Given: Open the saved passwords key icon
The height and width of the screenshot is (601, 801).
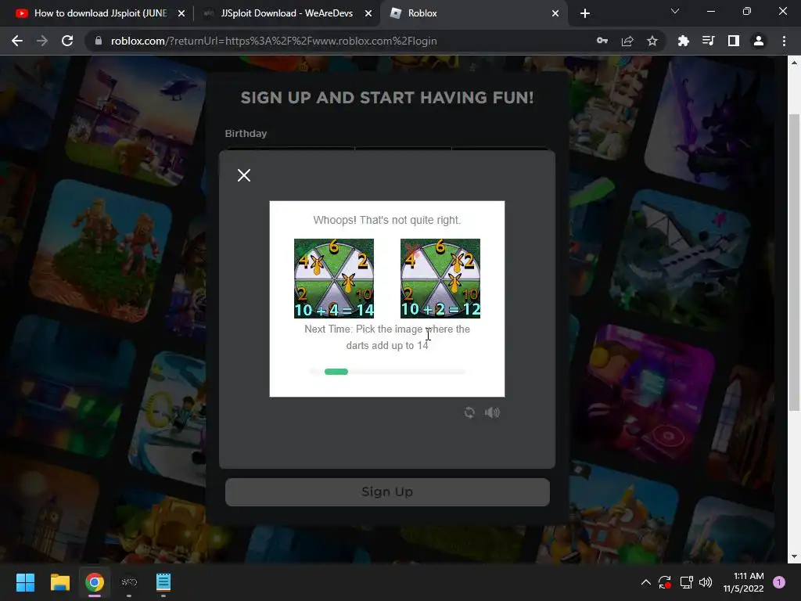Looking at the screenshot, I should point(602,41).
